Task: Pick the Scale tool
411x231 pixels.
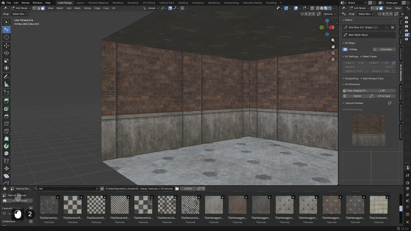Action: click(6, 60)
